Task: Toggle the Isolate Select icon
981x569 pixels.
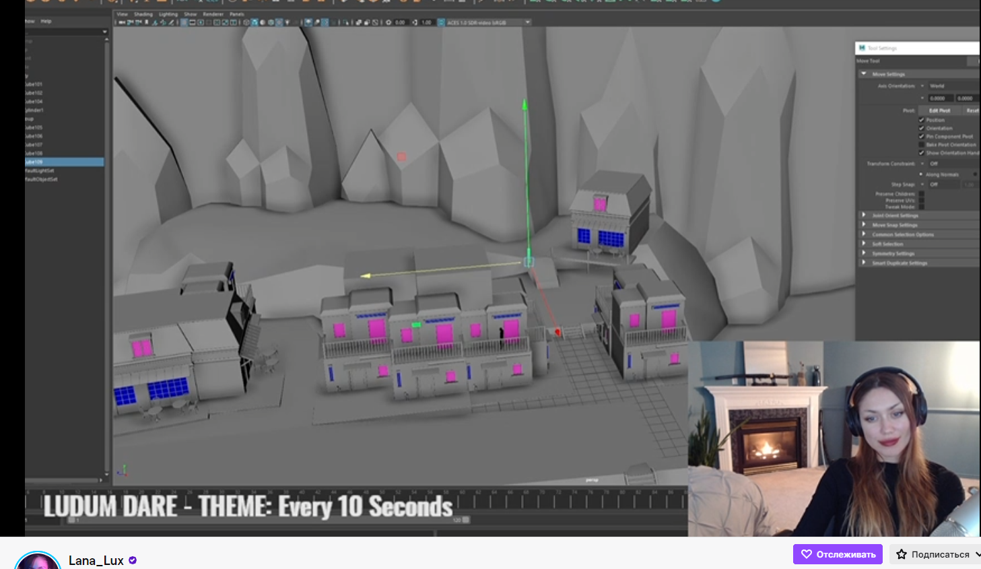Action: click(x=345, y=22)
